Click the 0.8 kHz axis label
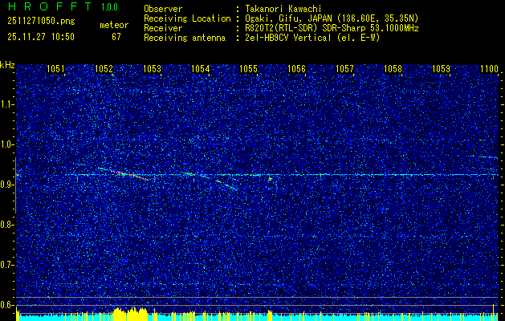The image size is (505, 321). pyautogui.click(x=6, y=225)
